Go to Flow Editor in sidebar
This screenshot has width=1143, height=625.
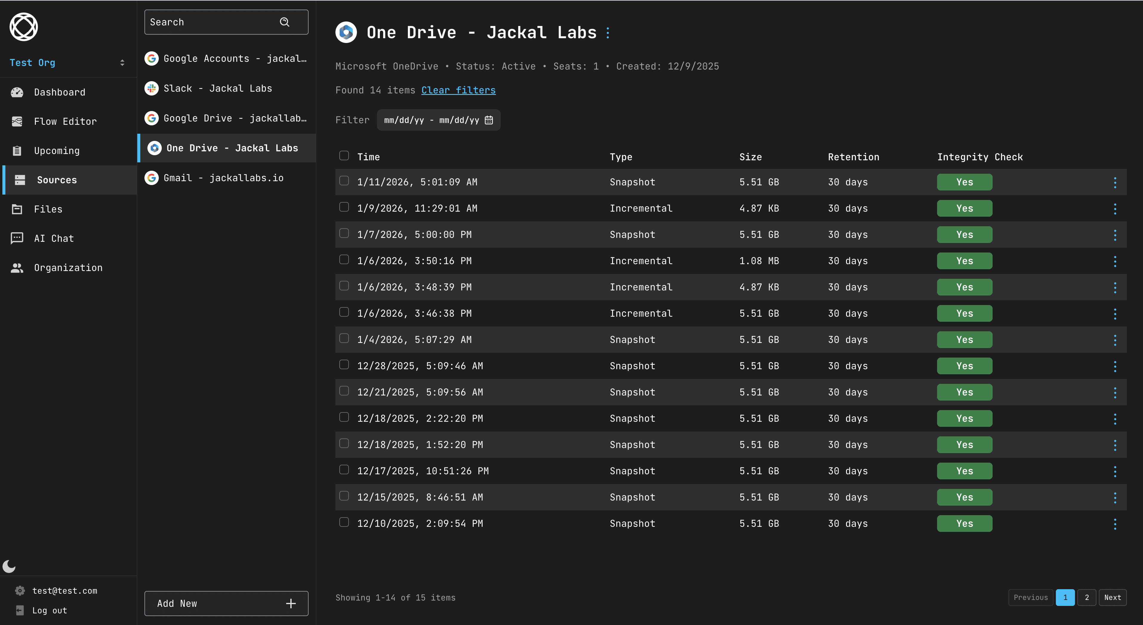(65, 121)
